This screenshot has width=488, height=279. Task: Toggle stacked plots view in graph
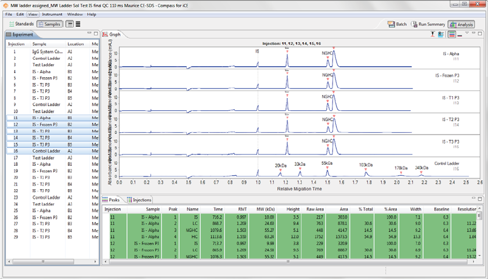(451, 34)
